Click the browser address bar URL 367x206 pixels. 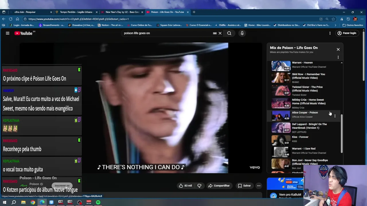[78, 19]
